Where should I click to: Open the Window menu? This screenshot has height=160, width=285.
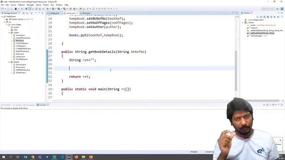coord(59,5)
